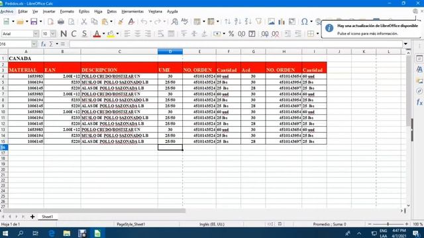Open the Print dialog with printer icon

61,22
